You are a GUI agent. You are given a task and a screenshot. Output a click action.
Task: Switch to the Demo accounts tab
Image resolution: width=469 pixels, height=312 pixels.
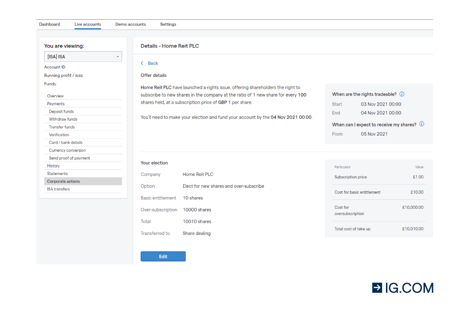[130, 24]
